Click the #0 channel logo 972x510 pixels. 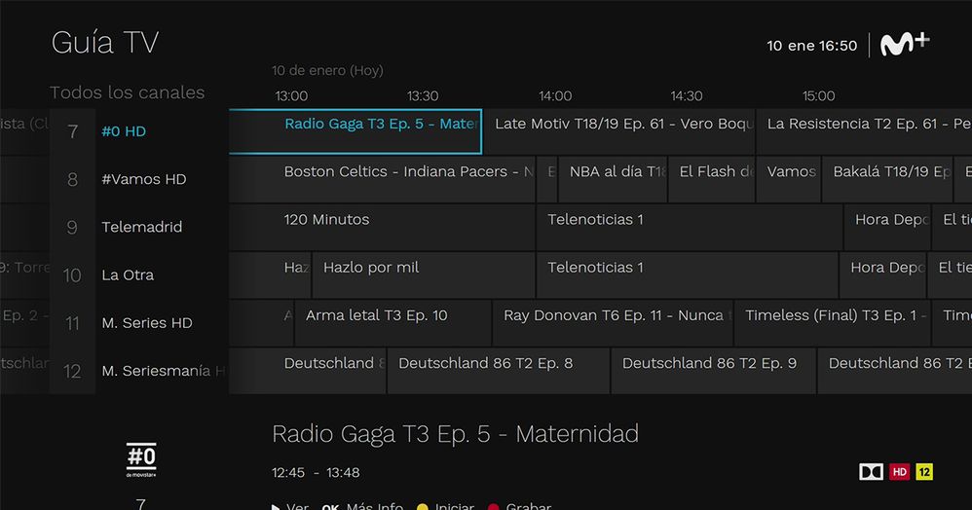click(141, 458)
